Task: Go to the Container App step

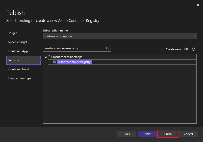Action: [x=18, y=51]
